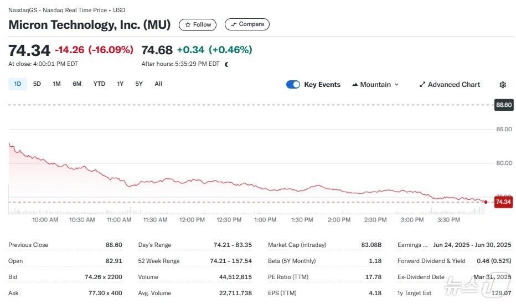516x304 pixels.
Task: Switch chart to 6M range
Action: (x=77, y=84)
